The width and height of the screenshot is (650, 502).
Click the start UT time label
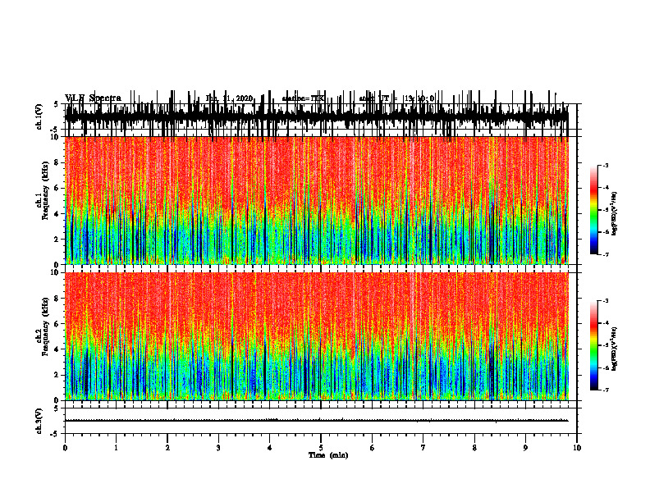pos(396,98)
